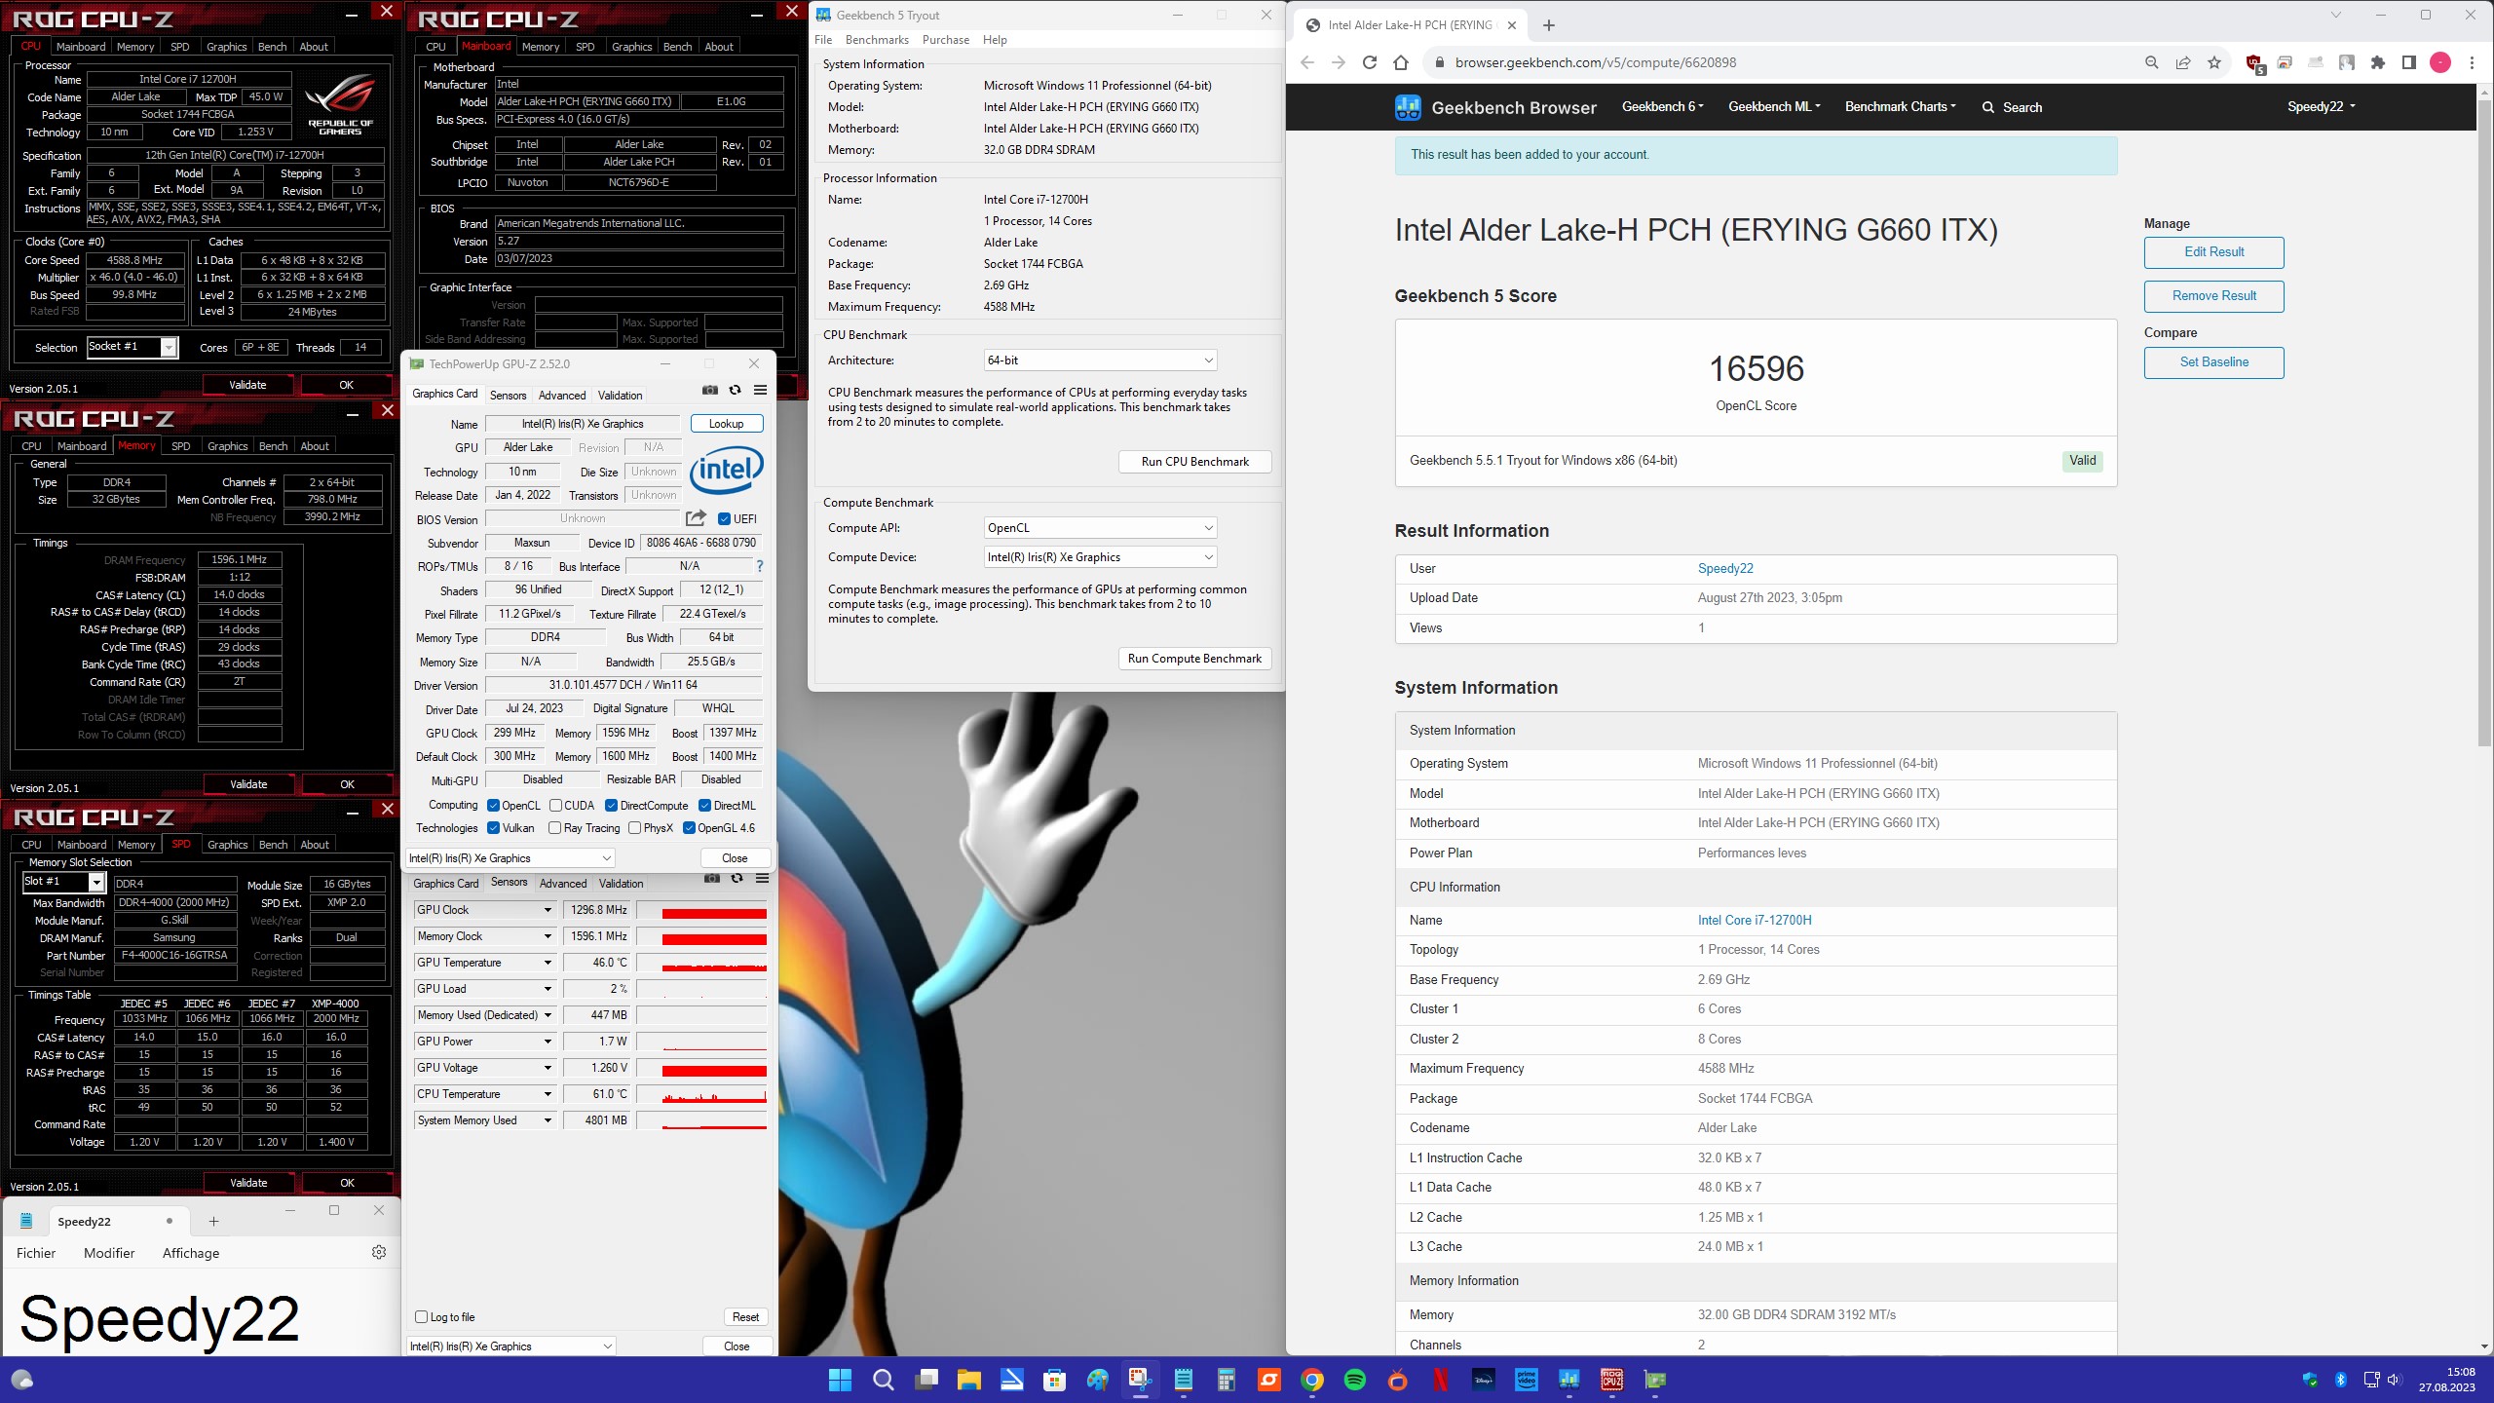The height and width of the screenshot is (1403, 2494).
Task: Expand the GPU Temperature sensor dropdown
Action: pos(548,963)
